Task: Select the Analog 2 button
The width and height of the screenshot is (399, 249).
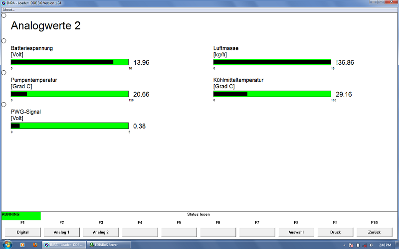Action: [x=101, y=232]
